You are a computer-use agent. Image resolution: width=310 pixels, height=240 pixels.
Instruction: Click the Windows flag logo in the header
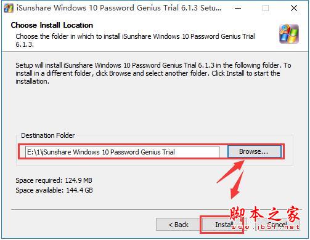pyautogui.click(x=289, y=34)
